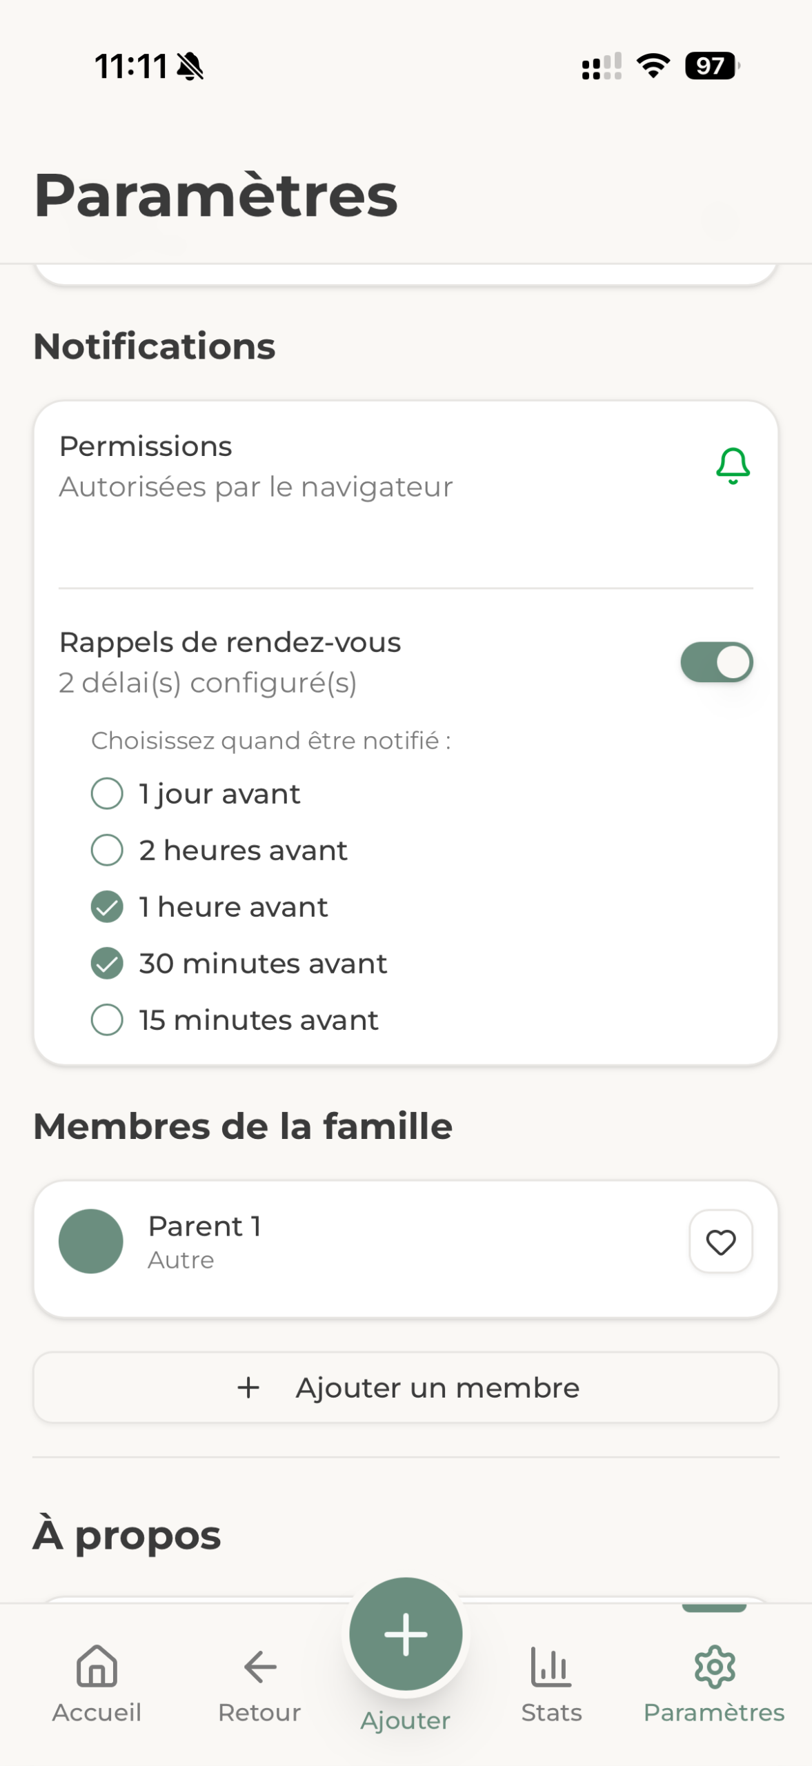This screenshot has width=812, height=1766.
Task: Check the '2 heures avant' option
Action: pyautogui.click(x=107, y=850)
